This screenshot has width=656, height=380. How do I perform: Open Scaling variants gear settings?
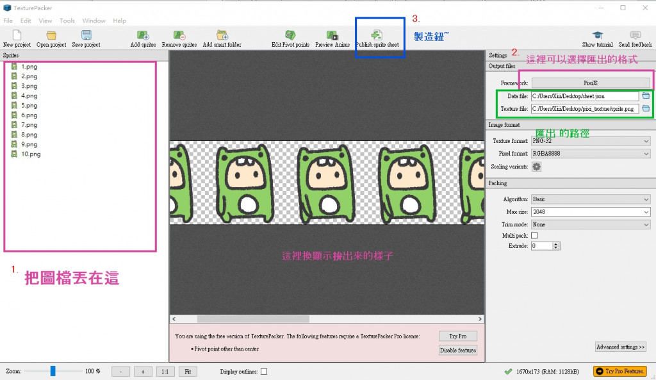[536, 167]
